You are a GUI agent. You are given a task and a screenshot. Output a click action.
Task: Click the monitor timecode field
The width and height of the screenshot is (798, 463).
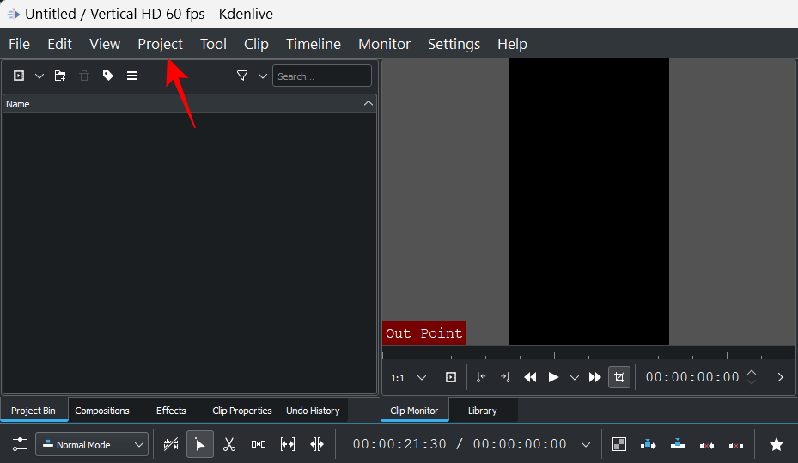(692, 377)
